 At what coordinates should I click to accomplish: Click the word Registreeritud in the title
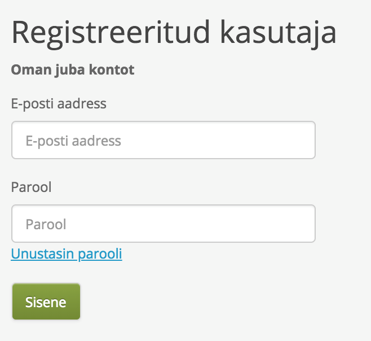111,33
